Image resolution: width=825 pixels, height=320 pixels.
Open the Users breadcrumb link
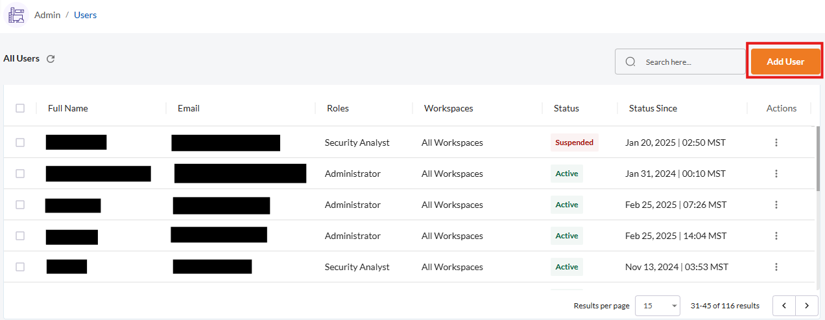pyautogui.click(x=85, y=15)
